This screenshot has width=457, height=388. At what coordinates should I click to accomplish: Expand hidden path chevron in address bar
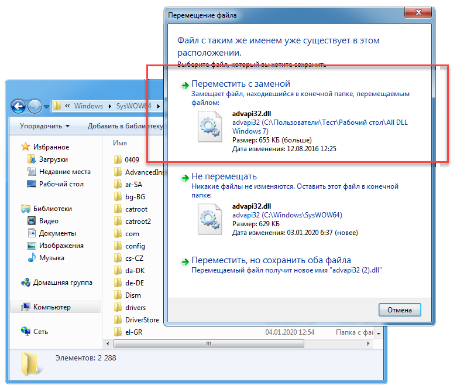(67, 105)
